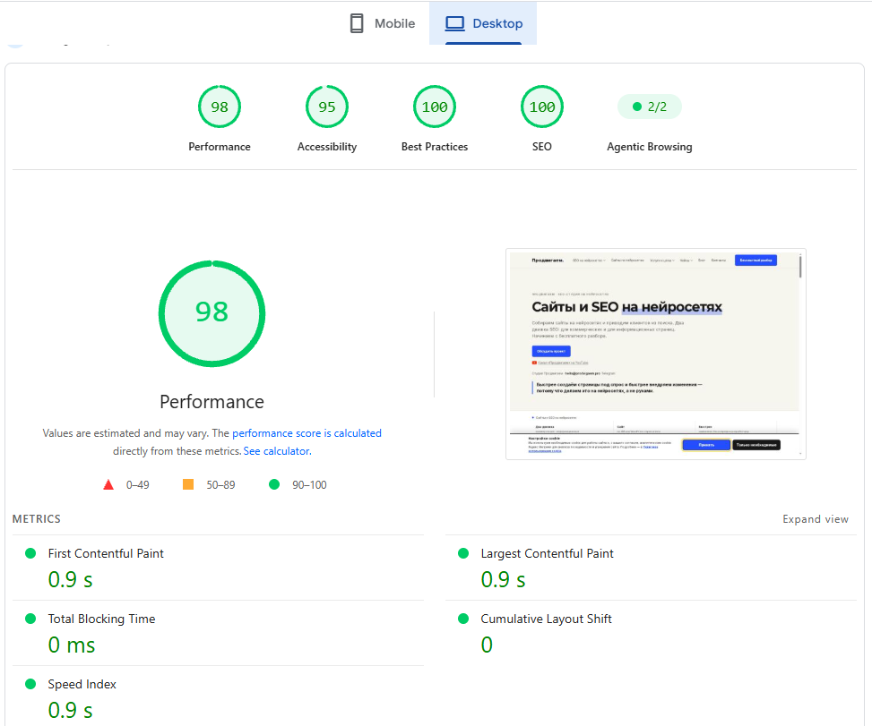Image resolution: width=872 pixels, height=726 pixels.
Task: Jump to Accessibility category label
Action: 327,147
